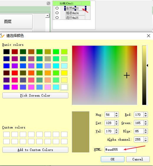Pick the black basic color swatch
This screenshot has width=153, height=166.
pyautogui.click(x=6, y=52)
